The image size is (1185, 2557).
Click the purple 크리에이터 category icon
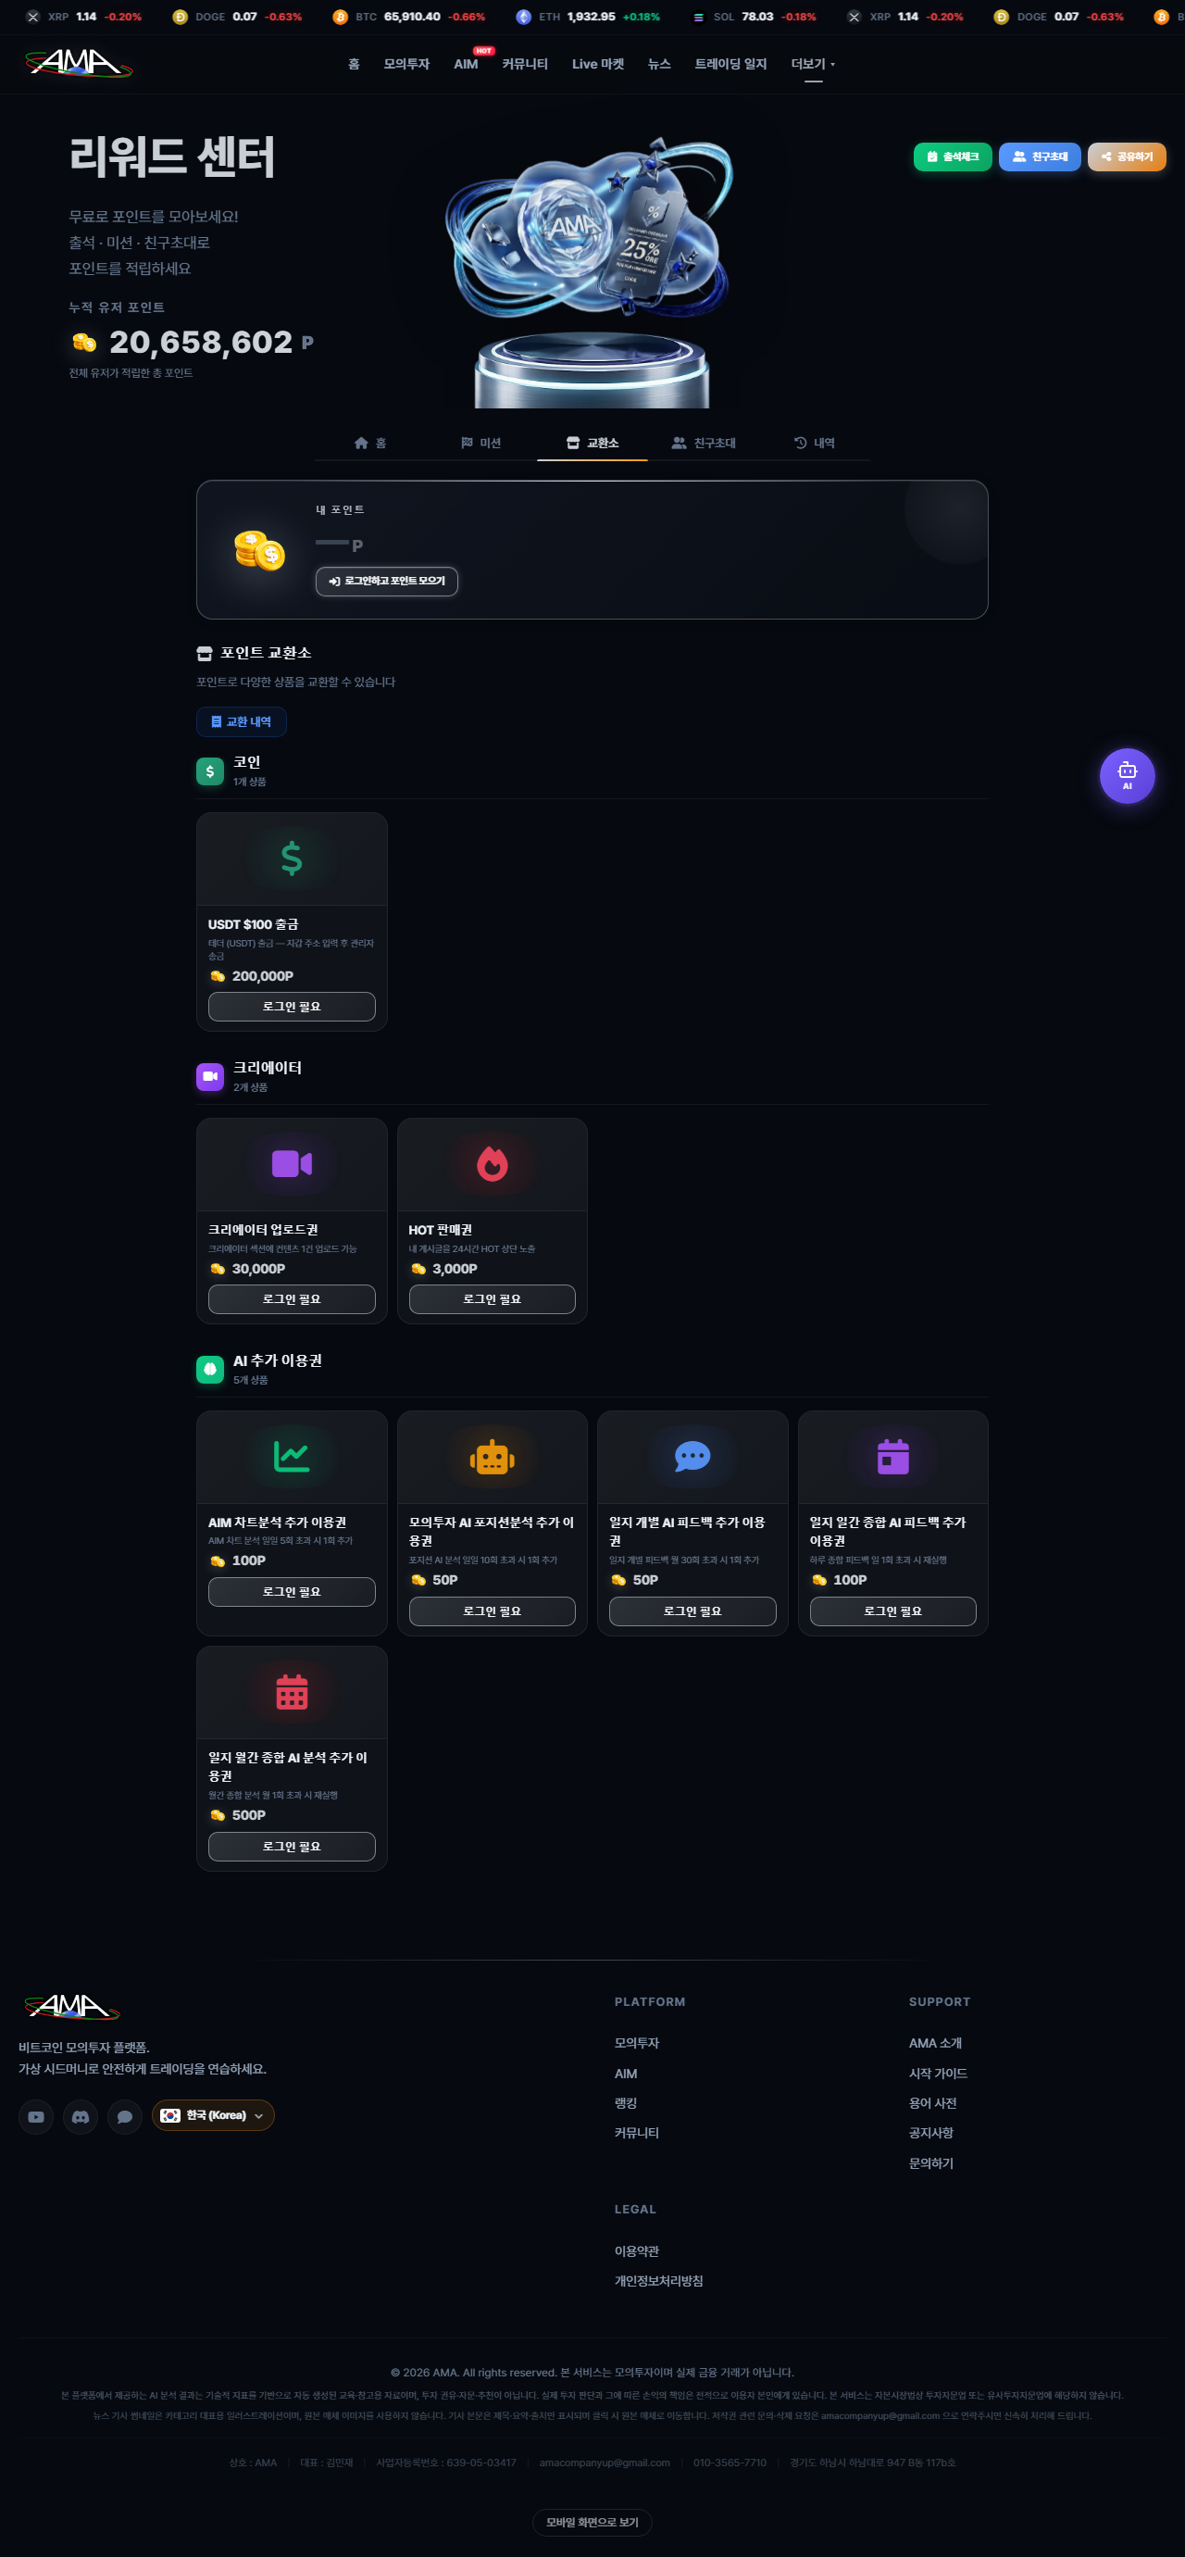210,1076
